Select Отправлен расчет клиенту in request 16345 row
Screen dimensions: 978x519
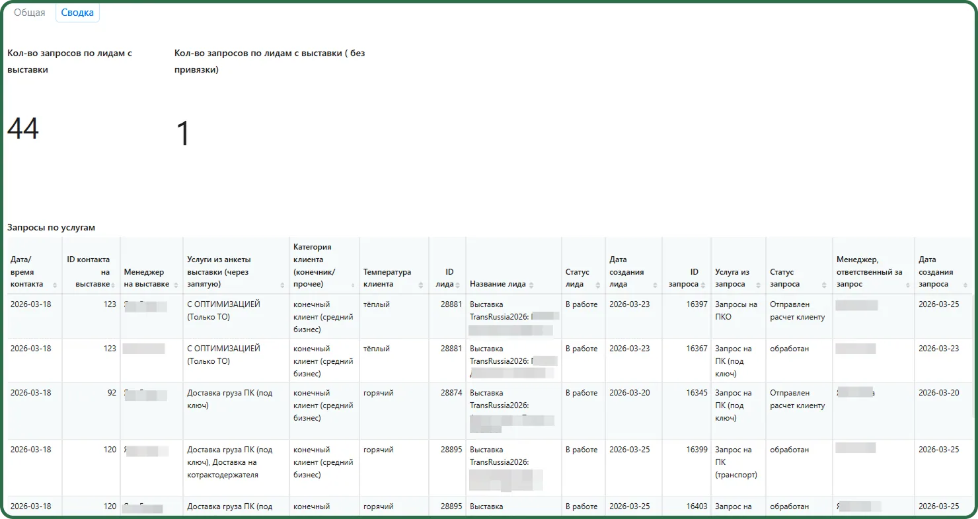(x=799, y=411)
